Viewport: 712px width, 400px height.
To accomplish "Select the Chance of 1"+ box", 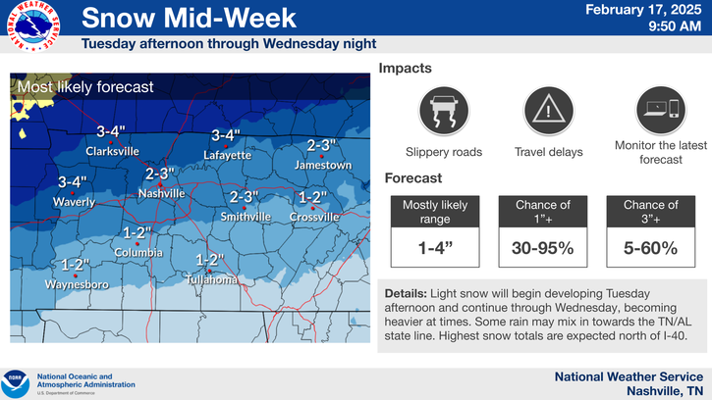I will coord(543,231).
